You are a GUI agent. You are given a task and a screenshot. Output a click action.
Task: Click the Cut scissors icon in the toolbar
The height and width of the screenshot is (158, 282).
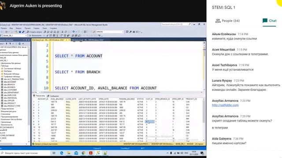(x=63, y=32)
